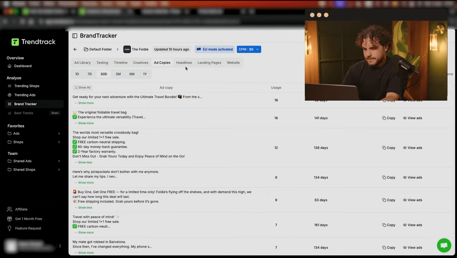Switch to the Creatives tab
The height and width of the screenshot is (258, 457).
click(x=141, y=63)
